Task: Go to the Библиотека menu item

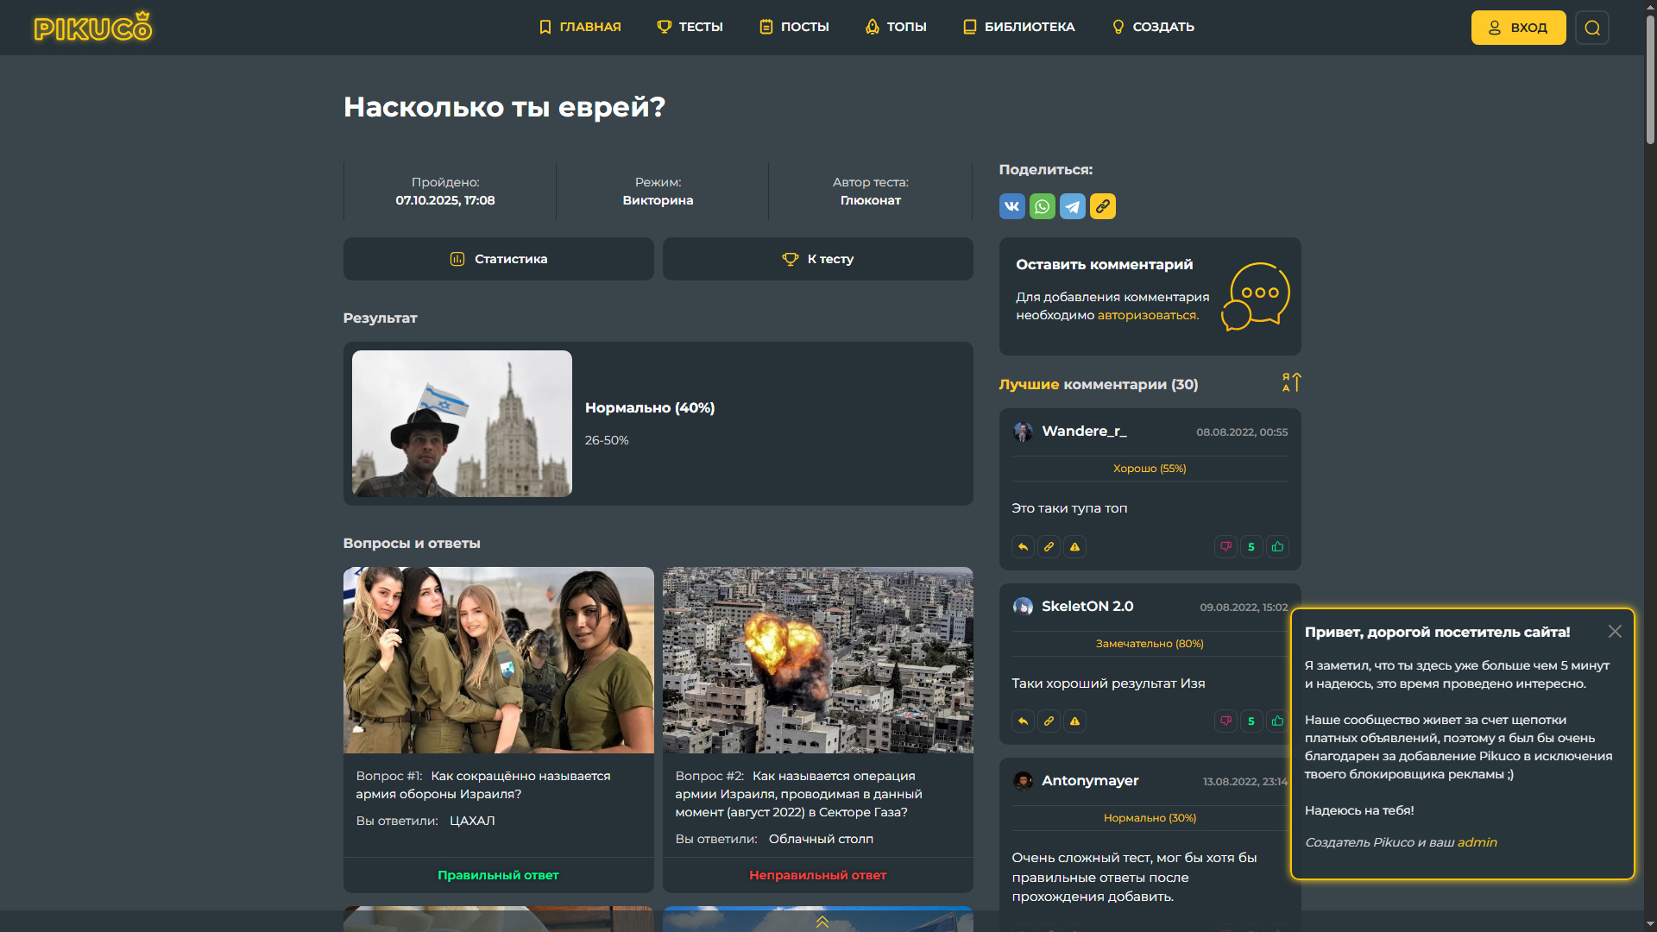Action: (x=1018, y=27)
